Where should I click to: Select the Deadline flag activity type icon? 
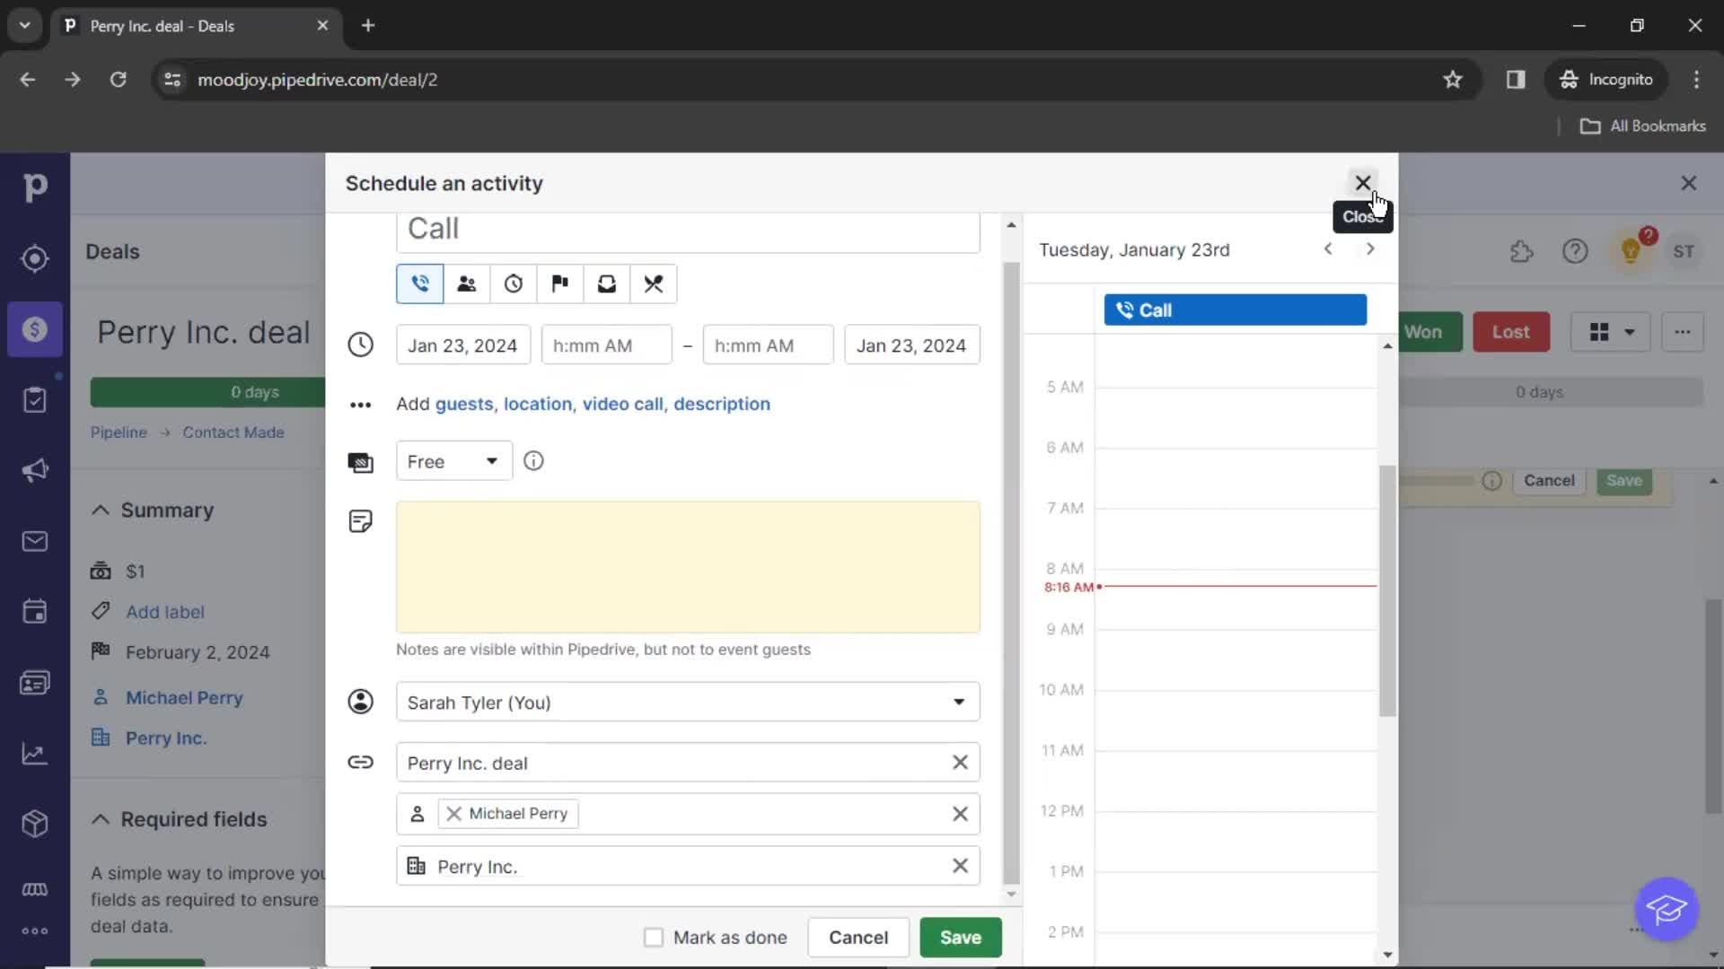[559, 284]
